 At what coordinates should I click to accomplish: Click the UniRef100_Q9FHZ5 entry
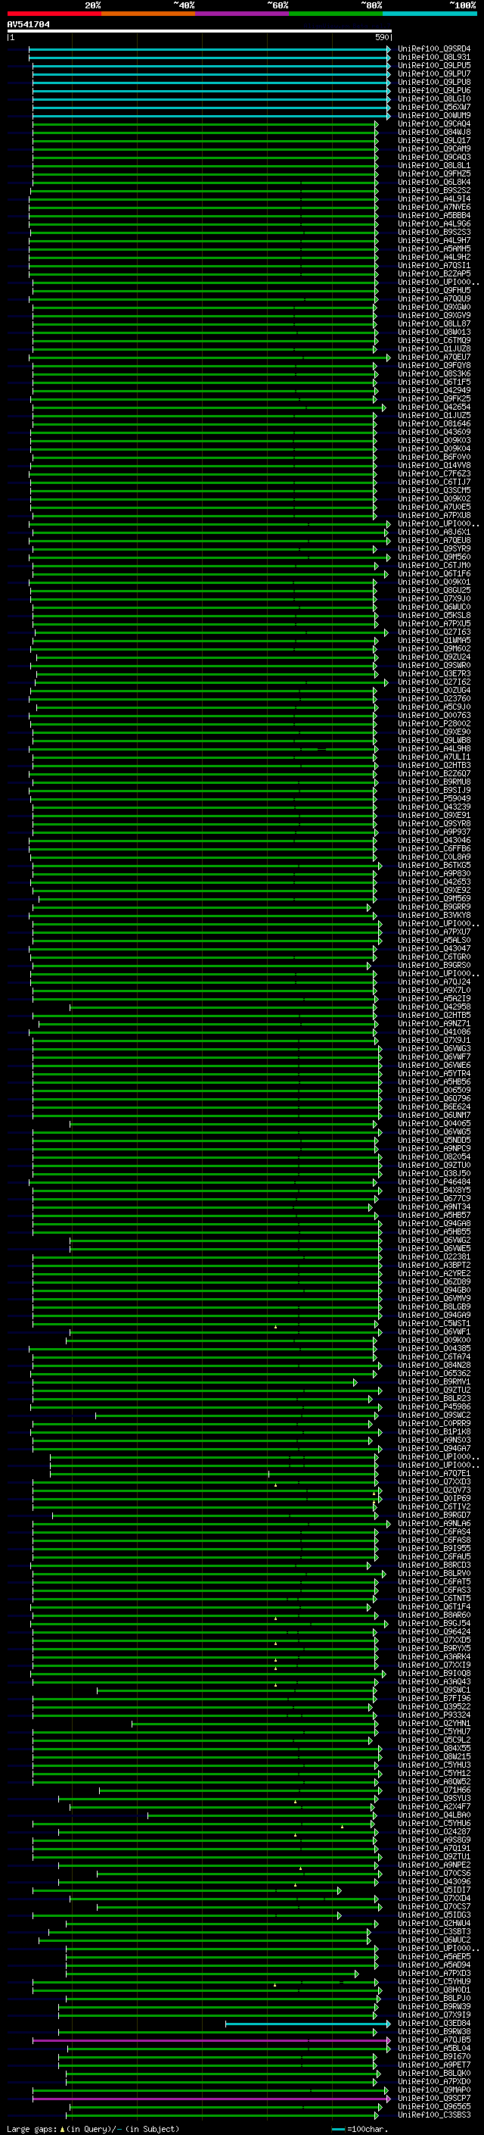click(x=433, y=173)
